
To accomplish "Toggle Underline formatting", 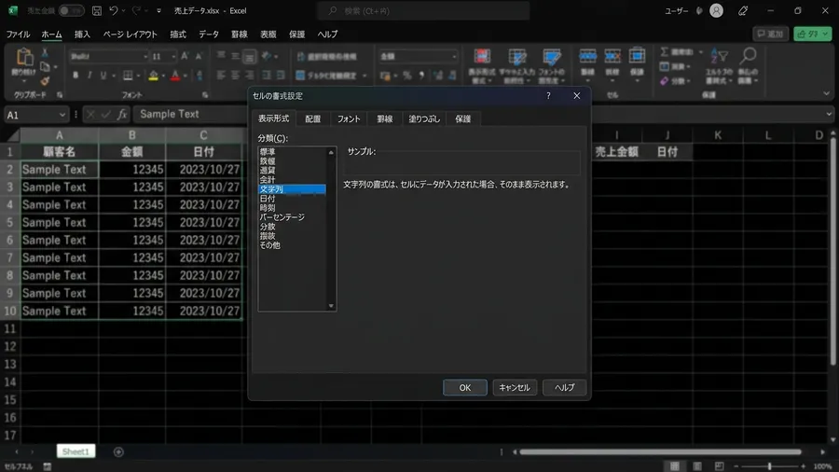I will click(x=103, y=76).
